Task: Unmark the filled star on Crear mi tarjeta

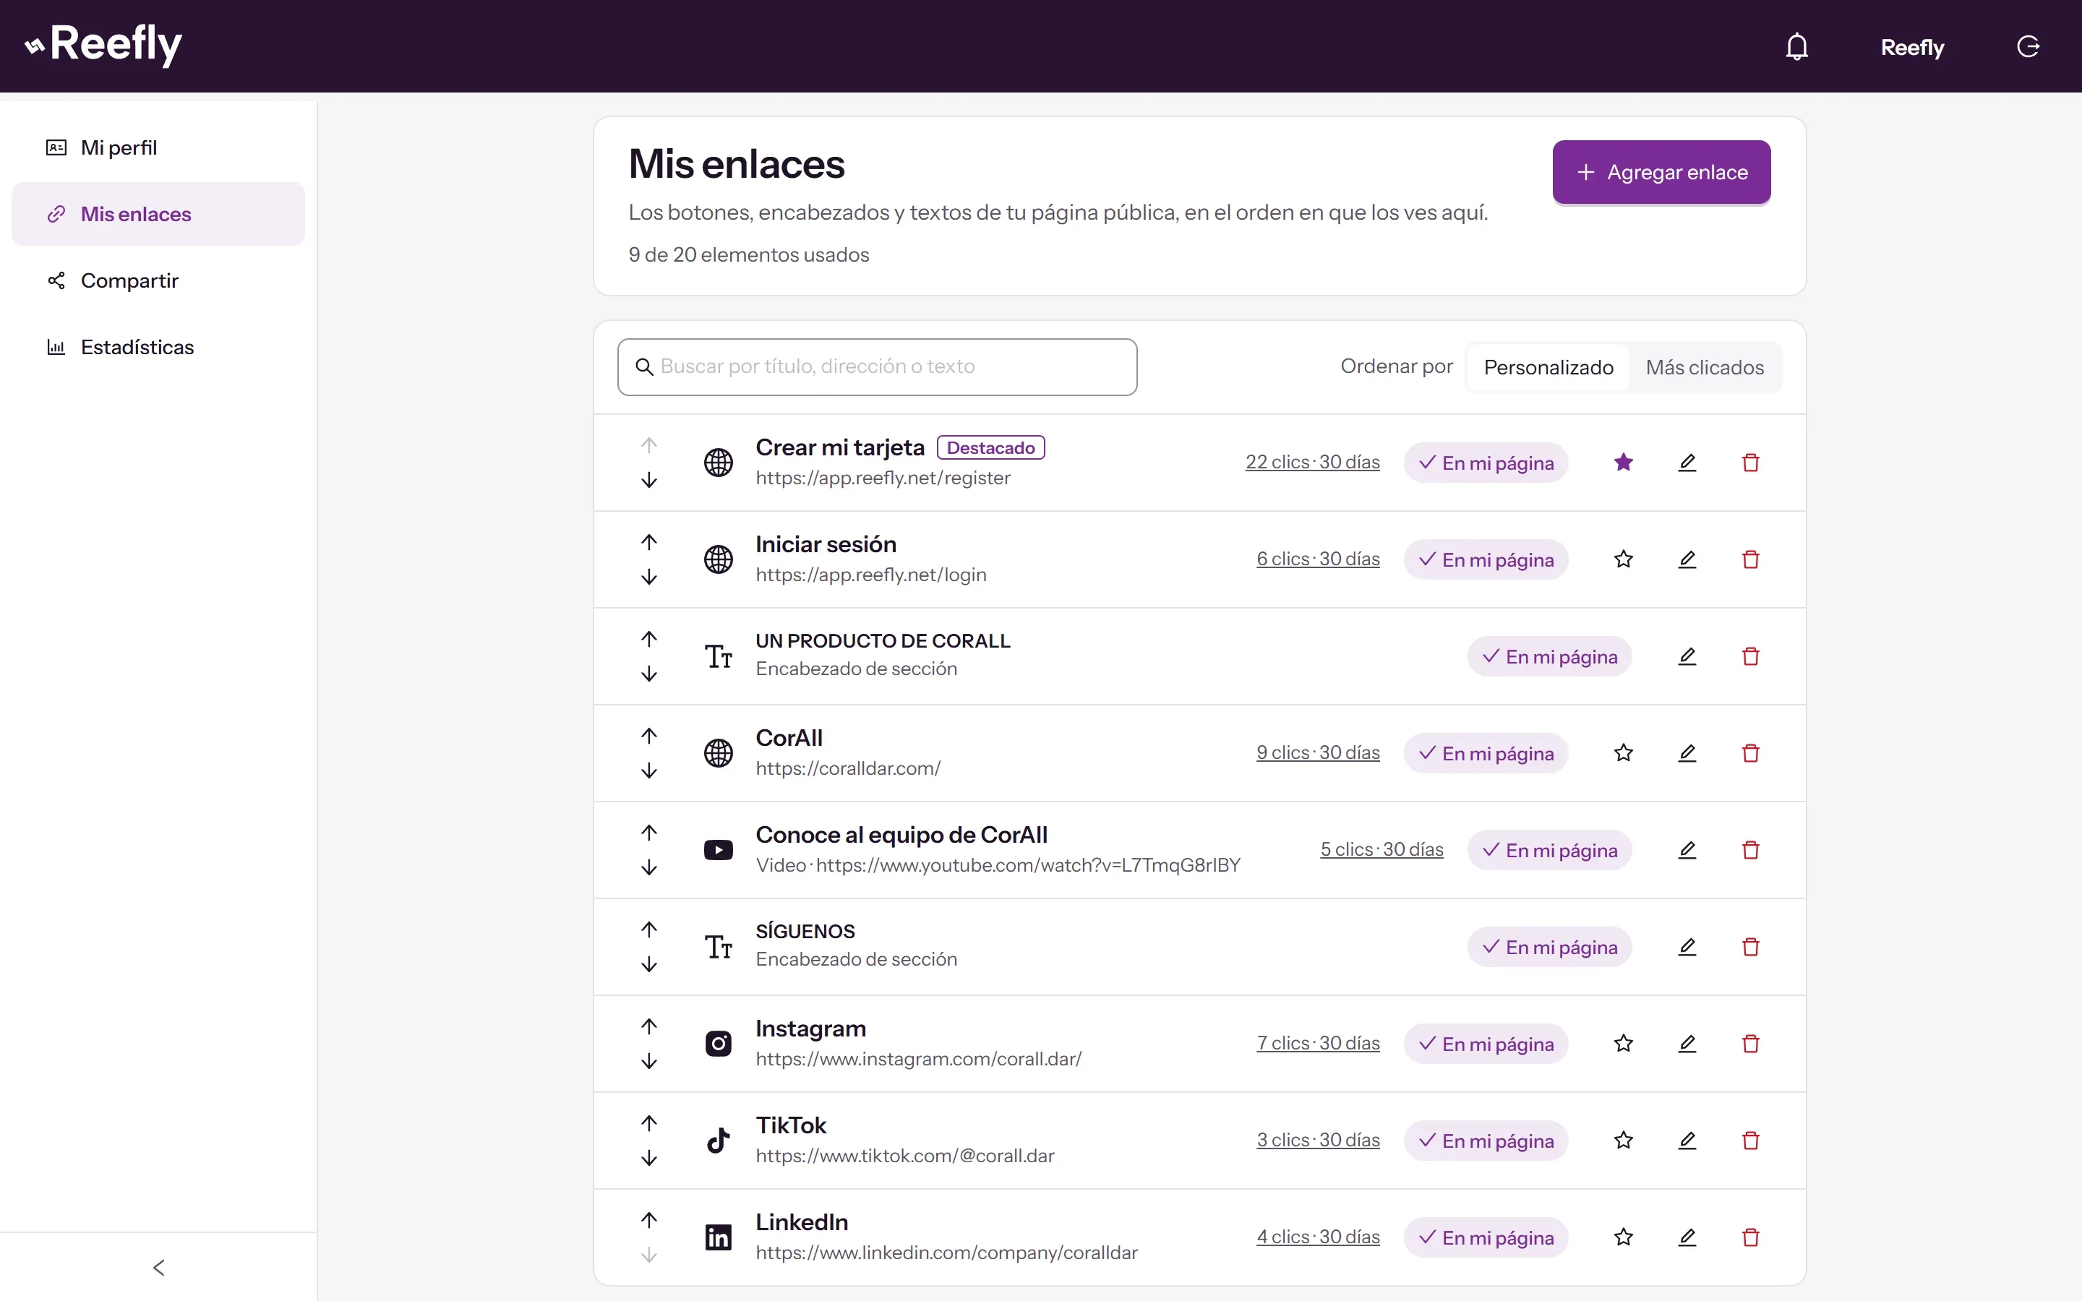Action: click(1624, 463)
